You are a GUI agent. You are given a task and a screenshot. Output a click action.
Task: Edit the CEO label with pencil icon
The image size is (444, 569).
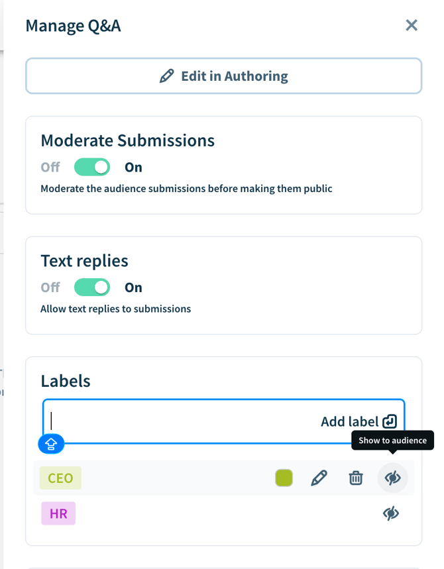(319, 478)
